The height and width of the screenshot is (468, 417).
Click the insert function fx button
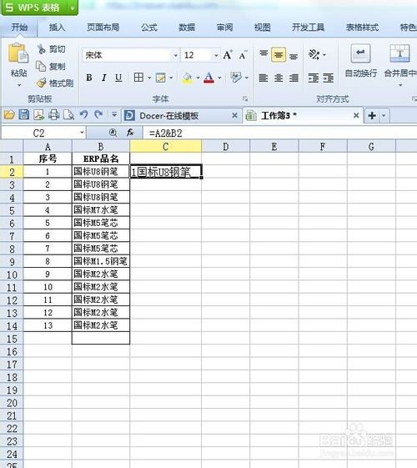coord(130,132)
